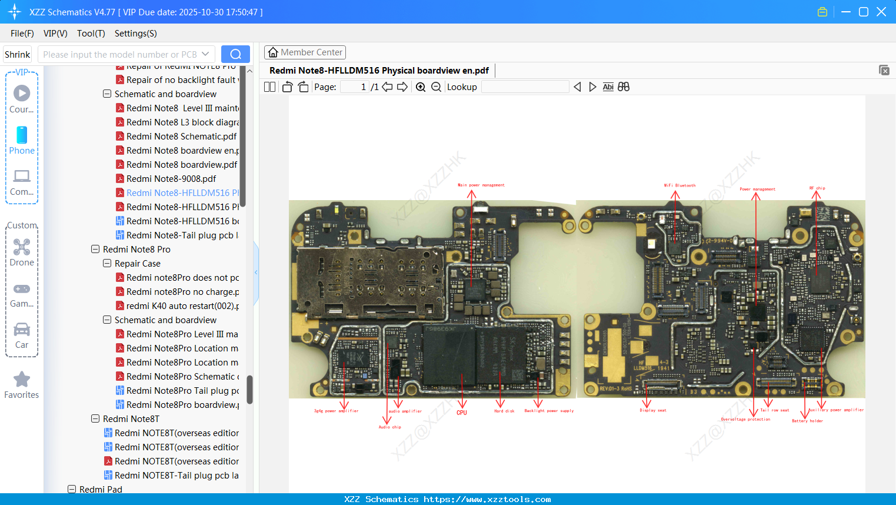Collapse the Redmi Note8 Pro tree node
Viewport: 896px width, 505px height.
click(95, 249)
